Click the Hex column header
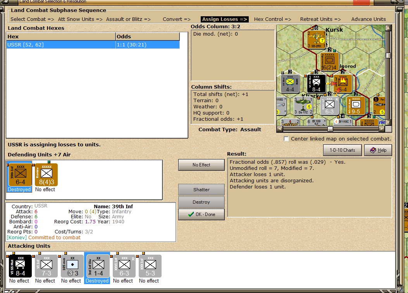Viewport: 408px width, 293px height. [61, 37]
